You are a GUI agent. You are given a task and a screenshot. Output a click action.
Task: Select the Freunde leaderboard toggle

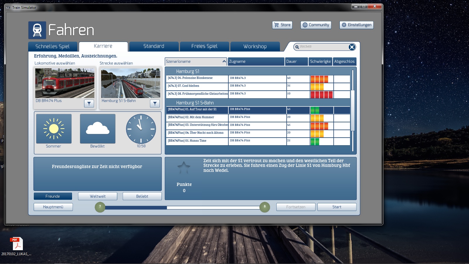coord(53,196)
